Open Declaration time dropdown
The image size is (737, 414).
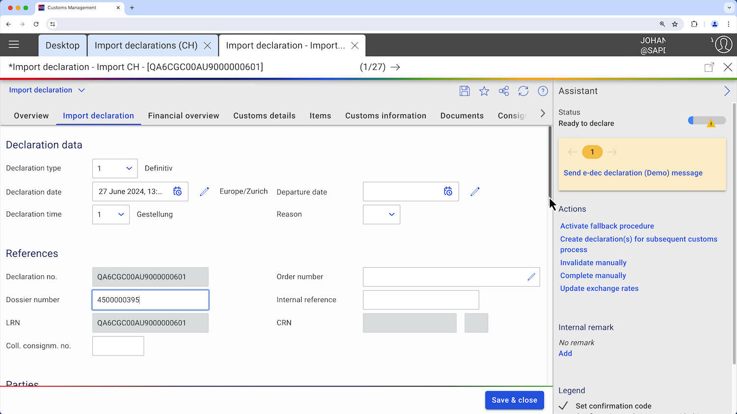pos(111,215)
